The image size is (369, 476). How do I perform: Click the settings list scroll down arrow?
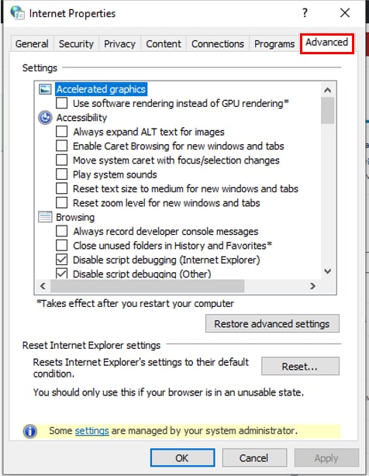(327, 271)
